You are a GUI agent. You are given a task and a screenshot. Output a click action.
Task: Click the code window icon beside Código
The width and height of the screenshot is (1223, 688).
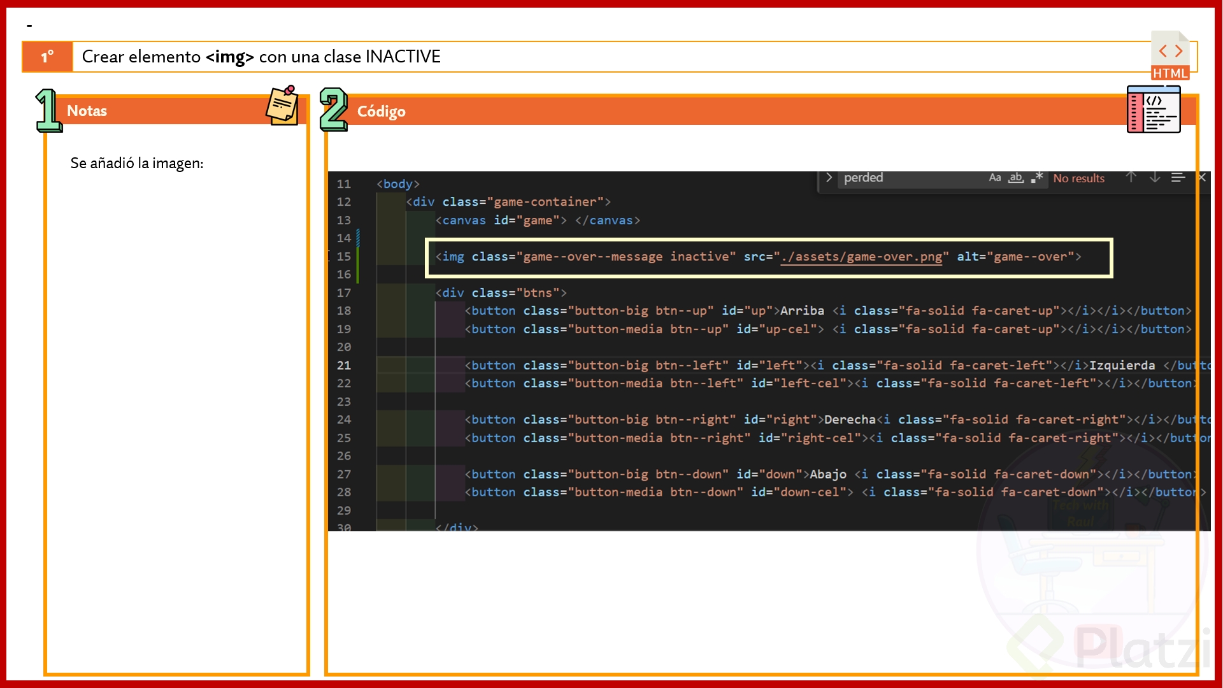[1154, 110]
